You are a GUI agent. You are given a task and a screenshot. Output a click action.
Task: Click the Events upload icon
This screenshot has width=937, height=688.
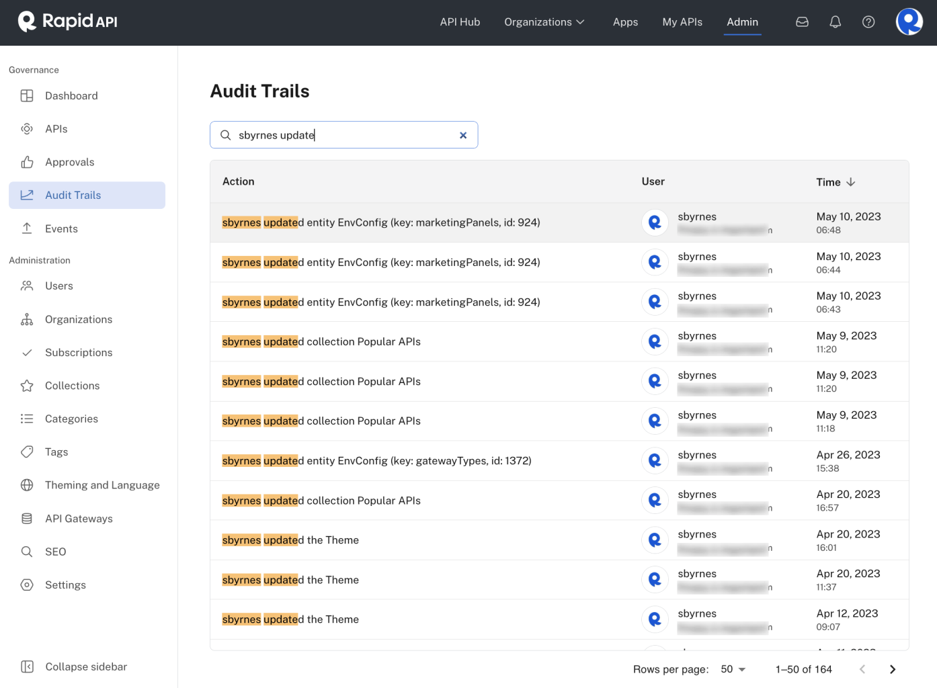pos(27,228)
